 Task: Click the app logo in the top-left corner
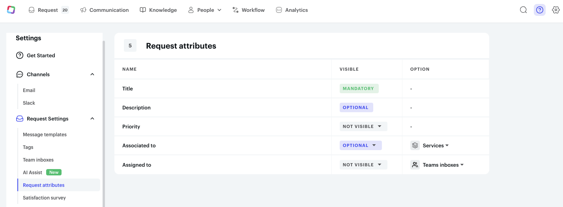(11, 10)
